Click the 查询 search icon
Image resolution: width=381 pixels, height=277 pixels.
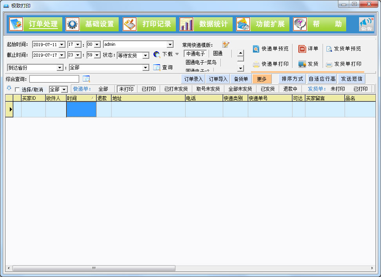157,67
